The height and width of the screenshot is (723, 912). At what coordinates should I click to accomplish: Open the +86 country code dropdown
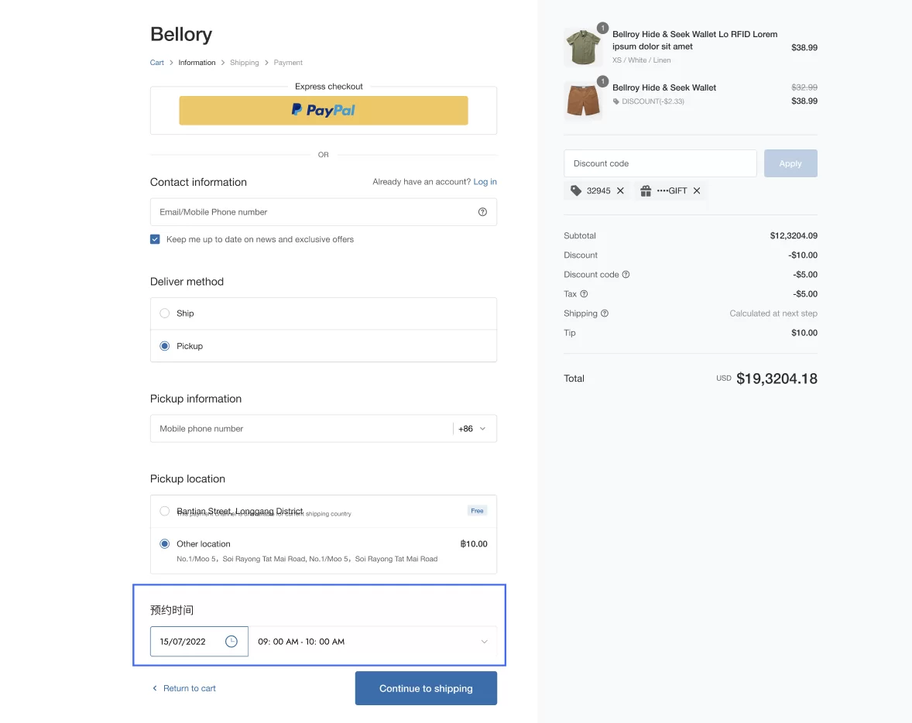pos(472,429)
